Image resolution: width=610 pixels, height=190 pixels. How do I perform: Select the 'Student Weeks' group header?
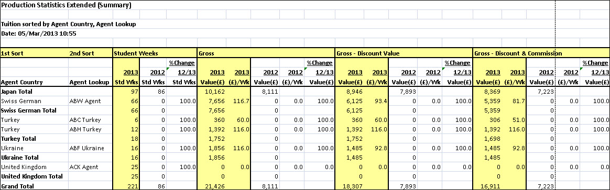[155, 53]
